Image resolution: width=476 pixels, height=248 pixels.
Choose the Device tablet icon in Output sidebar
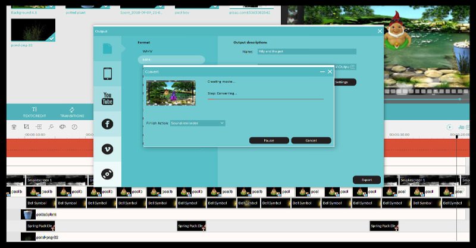(x=108, y=74)
